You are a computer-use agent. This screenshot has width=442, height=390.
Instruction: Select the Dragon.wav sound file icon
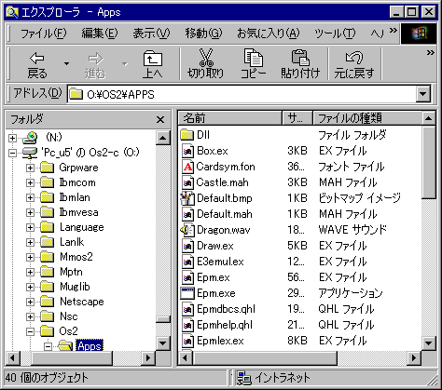click(x=187, y=230)
